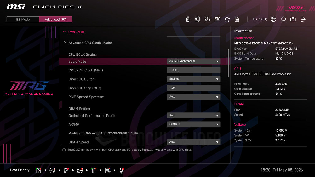Click the info icon beside the eCLK hint

(64, 150)
